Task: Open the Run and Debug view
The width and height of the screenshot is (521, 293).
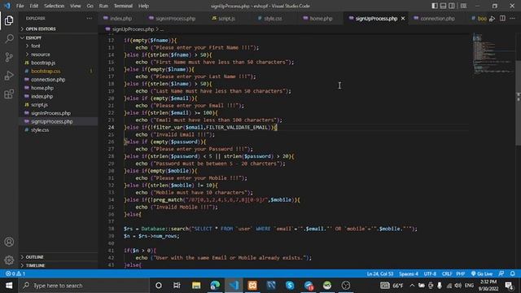Action: coord(9,76)
